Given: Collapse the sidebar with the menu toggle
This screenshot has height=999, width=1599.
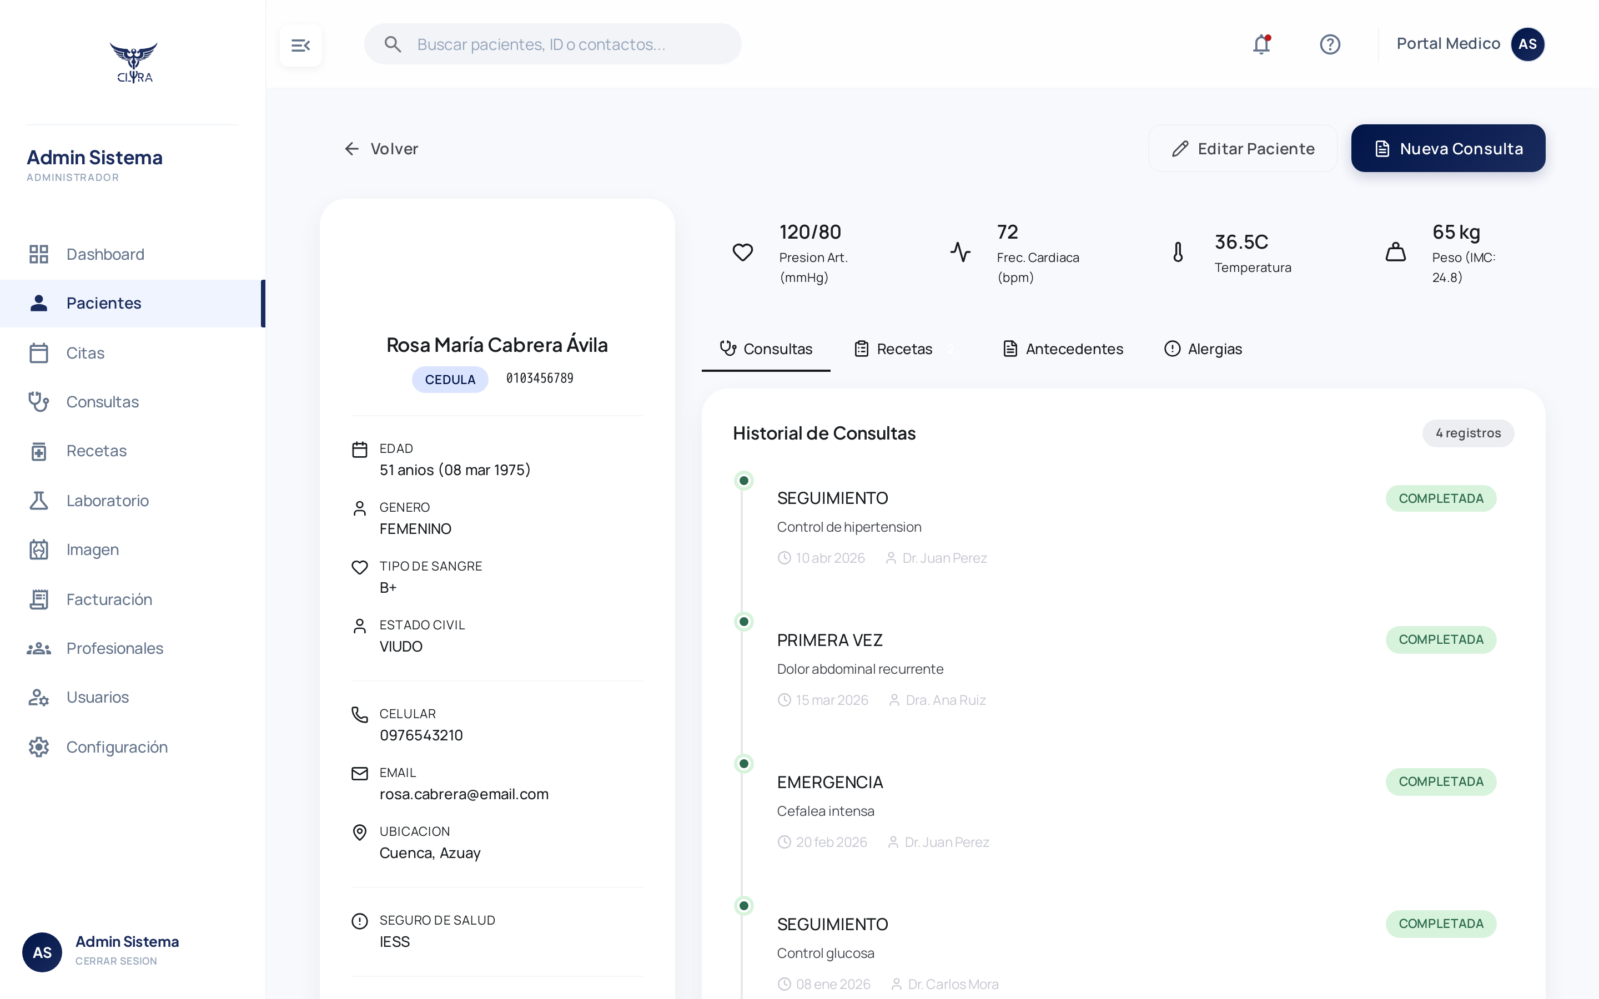Looking at the screenshot, I should tap(301, 44).
